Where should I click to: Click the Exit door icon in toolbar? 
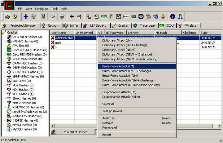180,16
